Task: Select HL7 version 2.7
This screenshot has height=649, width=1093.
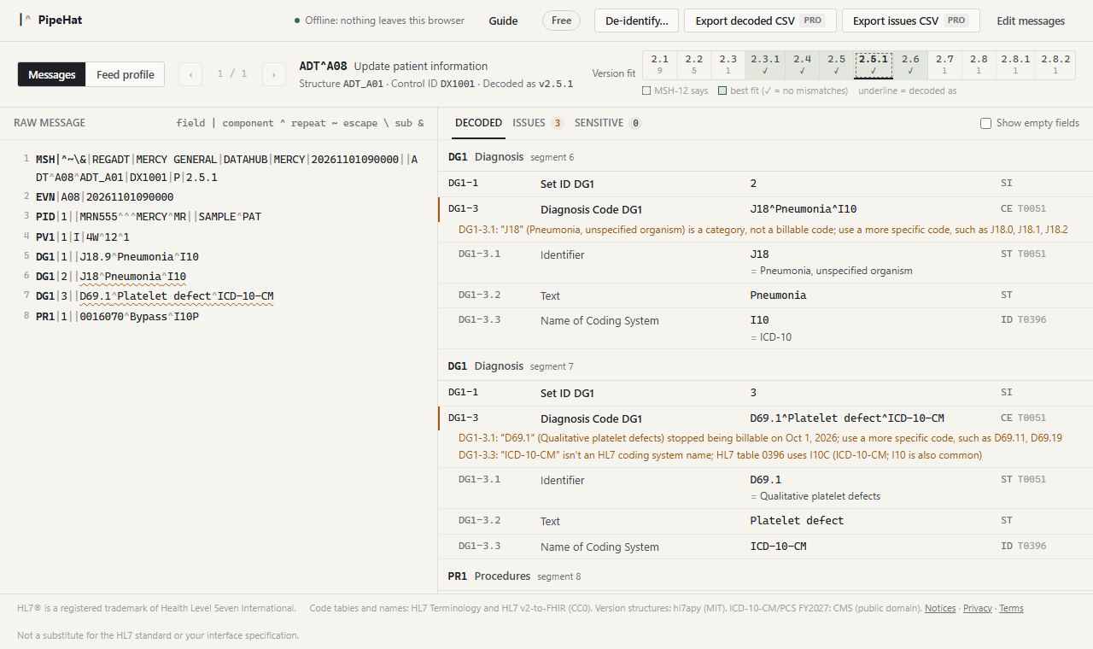Action: pos(944,65)
